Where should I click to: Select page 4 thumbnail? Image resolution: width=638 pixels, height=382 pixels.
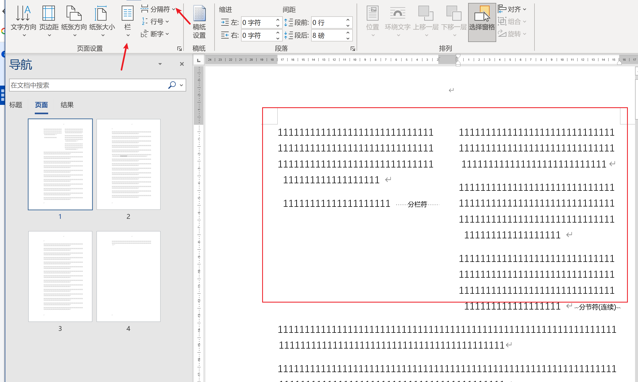pos(128,276)
